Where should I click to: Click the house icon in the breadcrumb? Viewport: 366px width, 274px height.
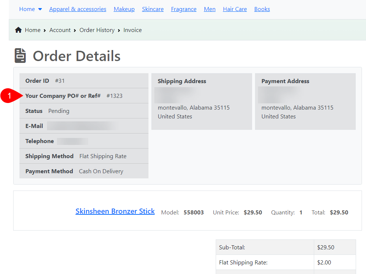click(18, 30)
